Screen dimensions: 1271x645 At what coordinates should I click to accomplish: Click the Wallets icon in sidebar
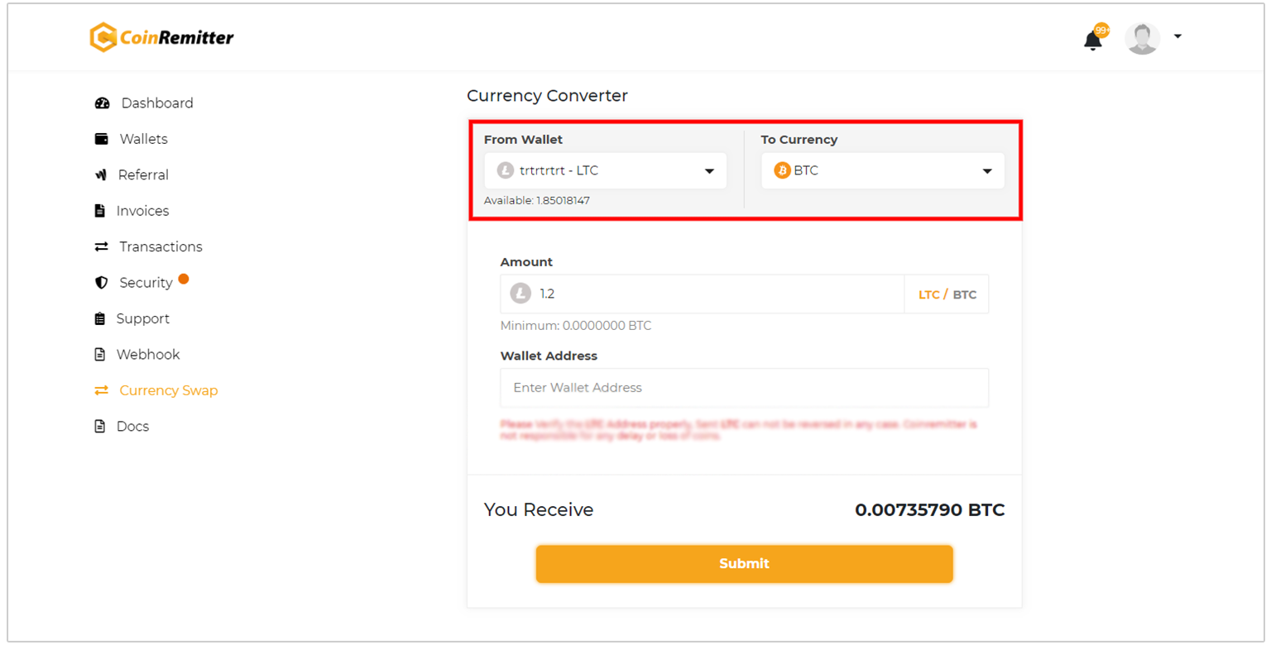pyautogui.click(x=101, y=139)
